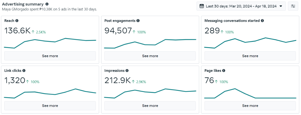This screenshot has width=301, height=115.
Task: Click the date range dropdown arrow
Action: pos(281,6)
